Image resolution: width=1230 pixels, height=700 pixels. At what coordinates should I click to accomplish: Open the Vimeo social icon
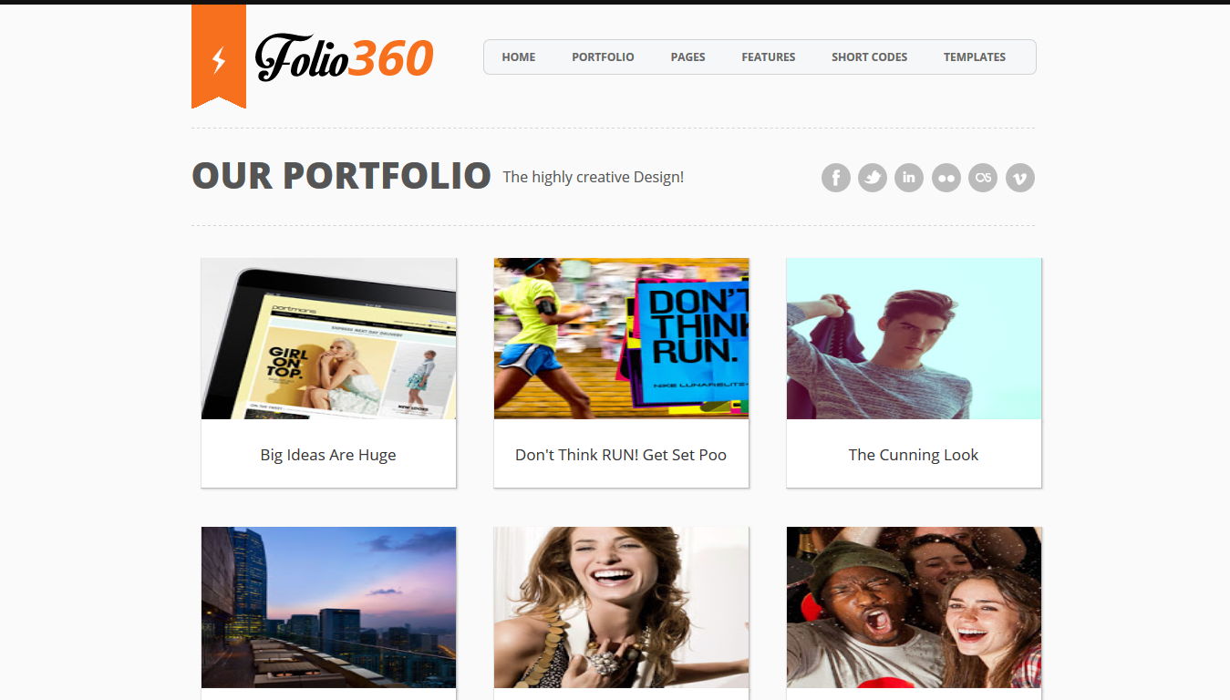click(x=1020, y=178)
